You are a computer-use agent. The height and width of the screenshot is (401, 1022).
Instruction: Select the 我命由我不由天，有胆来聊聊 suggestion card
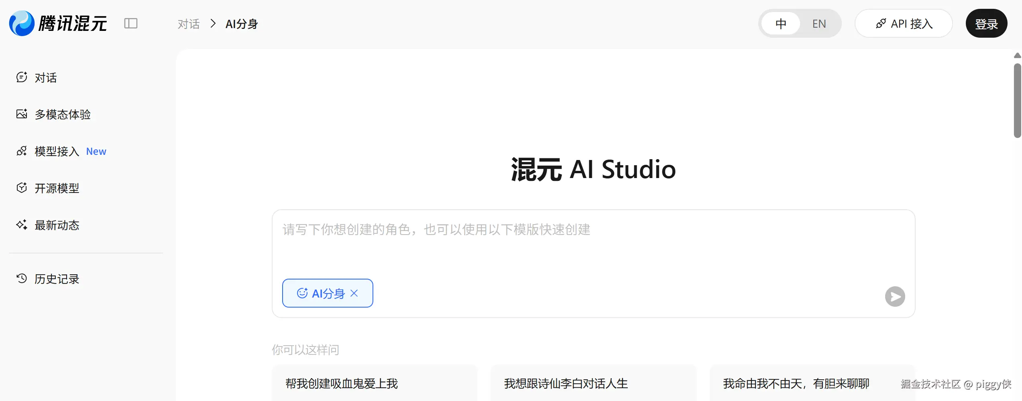pyautogui.click(x=812, y=383)
